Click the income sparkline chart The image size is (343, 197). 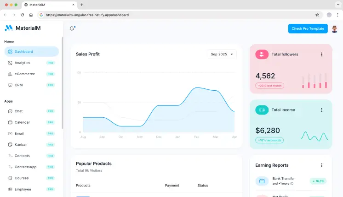[314, 136]
